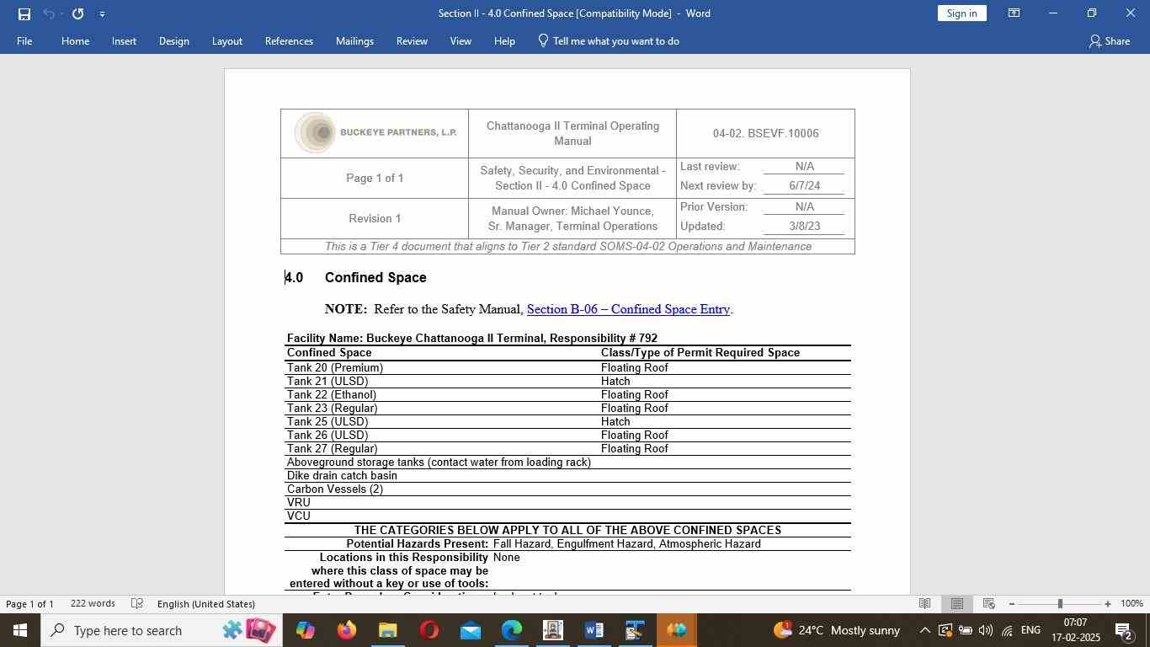
Task: Open the Insert ribbon tab
Action: click(x=124, y=40)
